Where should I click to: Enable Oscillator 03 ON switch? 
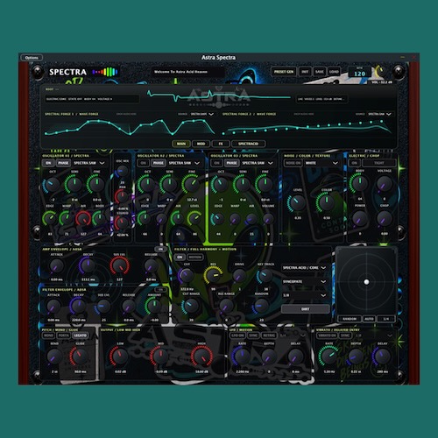216,163
